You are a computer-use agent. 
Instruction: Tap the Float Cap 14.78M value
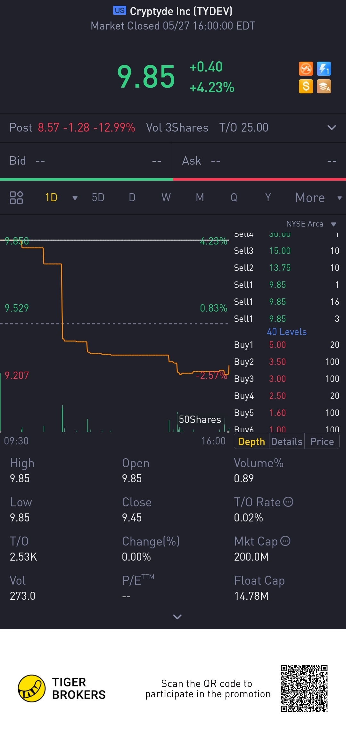click(x=251, y=596)
